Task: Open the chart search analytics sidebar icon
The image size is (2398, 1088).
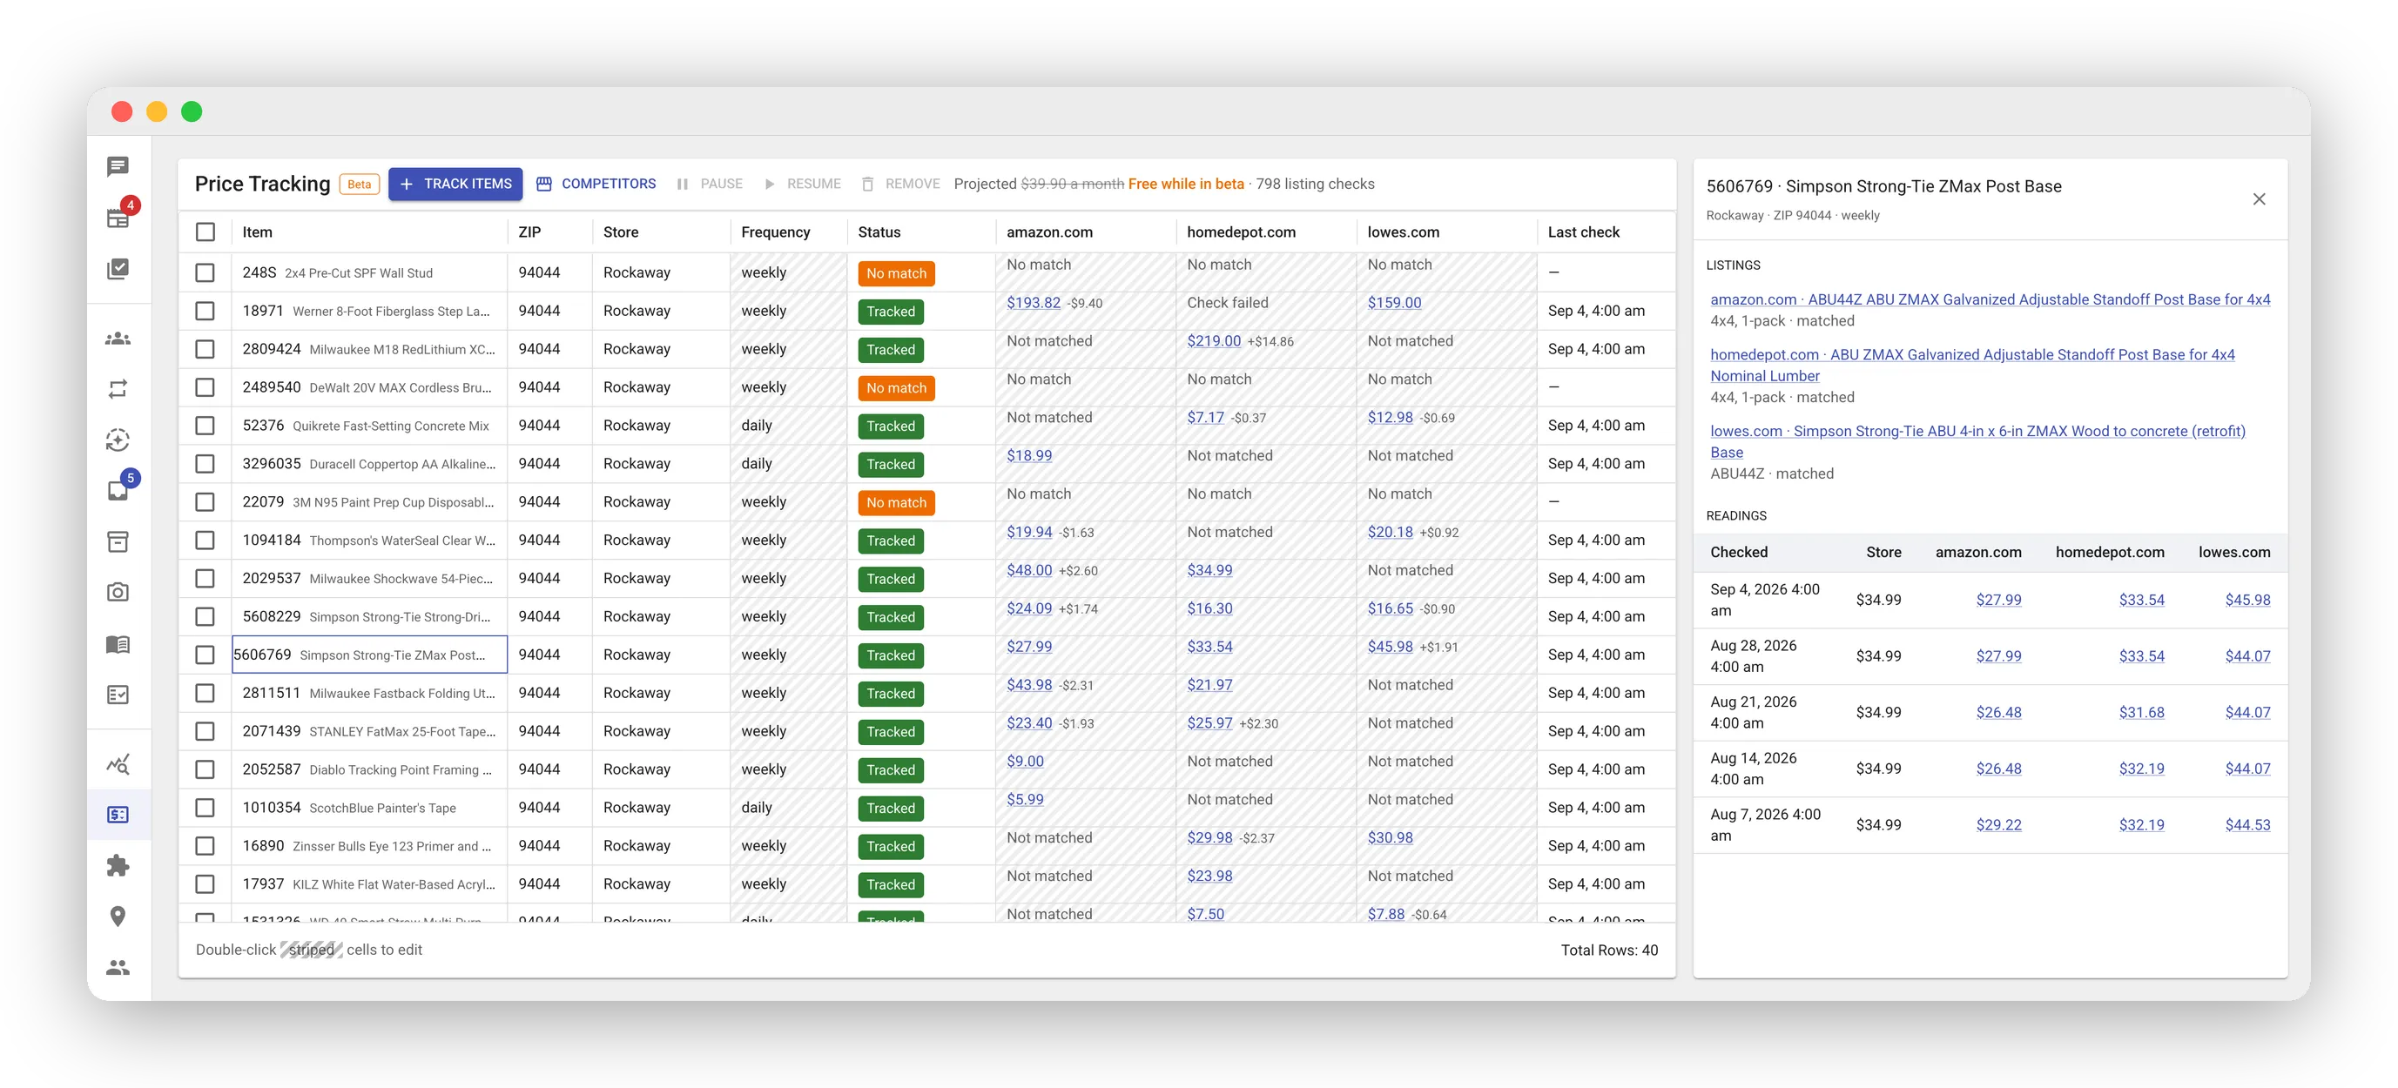Action: pyautogui.click(x=118, y=764)
